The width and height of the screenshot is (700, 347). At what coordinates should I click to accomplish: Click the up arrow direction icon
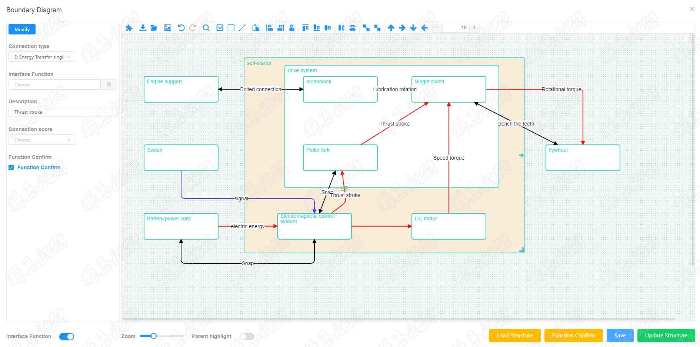coord(391,28)
